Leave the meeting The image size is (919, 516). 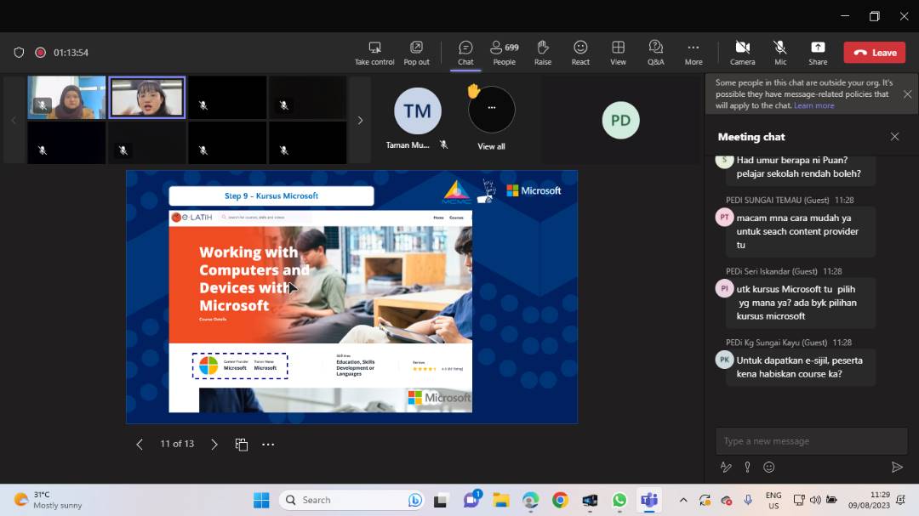pos(875,52)
